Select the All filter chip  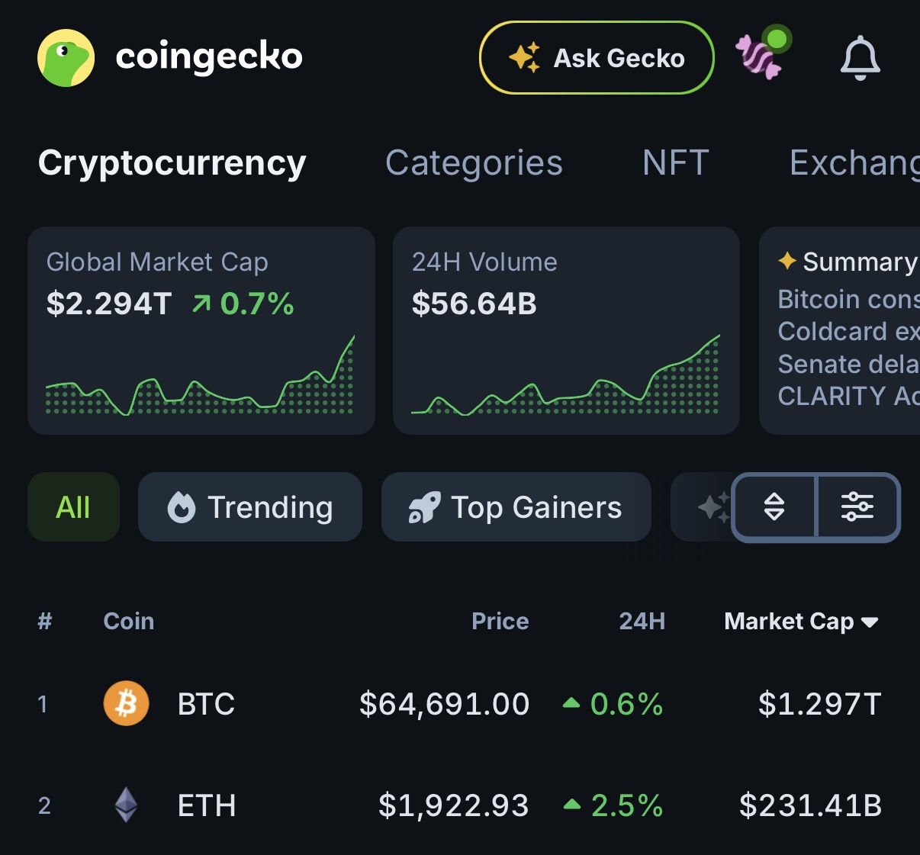(x=73, y=507)
